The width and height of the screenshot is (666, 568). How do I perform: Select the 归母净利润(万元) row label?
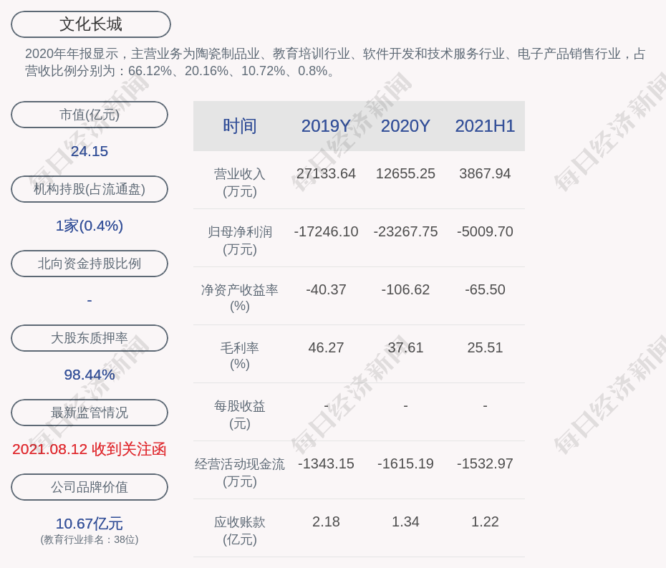[x=240, y=241]
